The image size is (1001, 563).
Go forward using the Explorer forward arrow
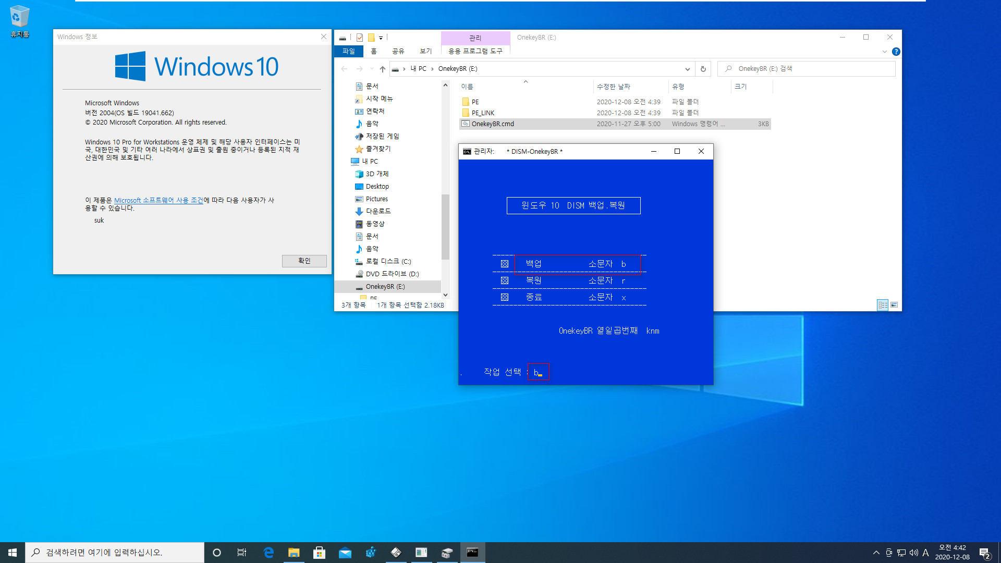coord(360,69)
